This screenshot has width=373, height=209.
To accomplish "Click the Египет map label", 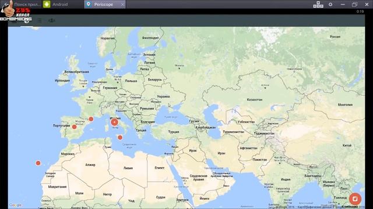I will [x=159, y=168].
